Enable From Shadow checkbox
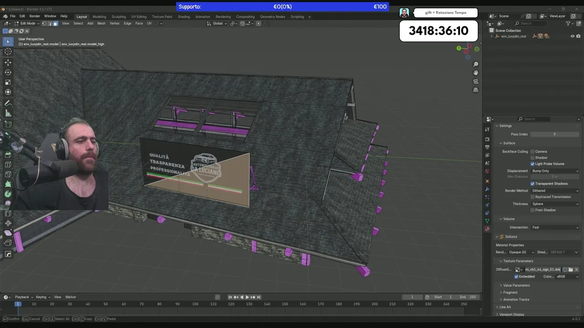 click(x=532, y=210)
